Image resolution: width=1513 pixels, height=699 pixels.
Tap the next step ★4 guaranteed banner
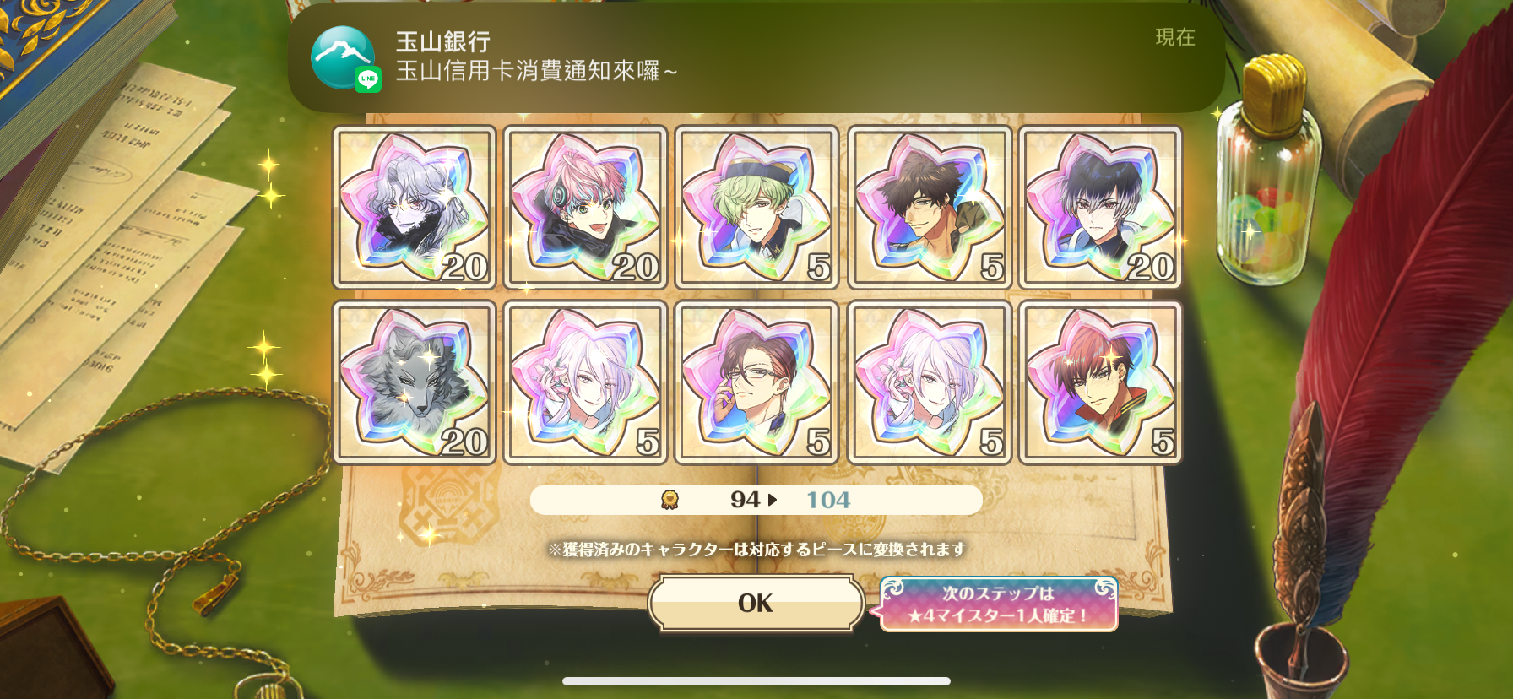pyautogui.click(x=999, y=604)
